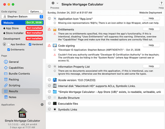Click the Results list icon
This screenshot has height=129, width=165.
tap(6, 91)
